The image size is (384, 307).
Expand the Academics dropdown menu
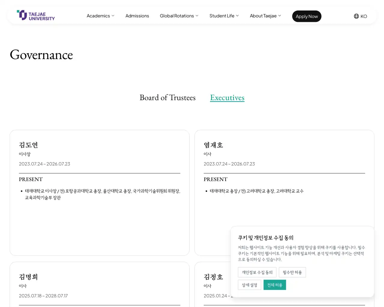pyautogui.click(x=100, y=16)
